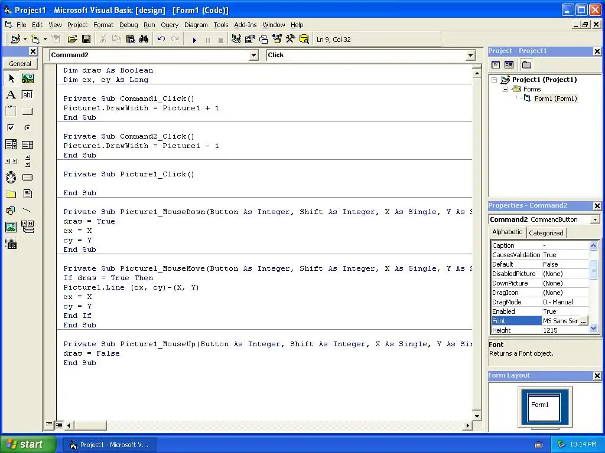Open the Form Layout Window toolbar icon
Screen dimensions: 605x453
(x=264, y=40)
